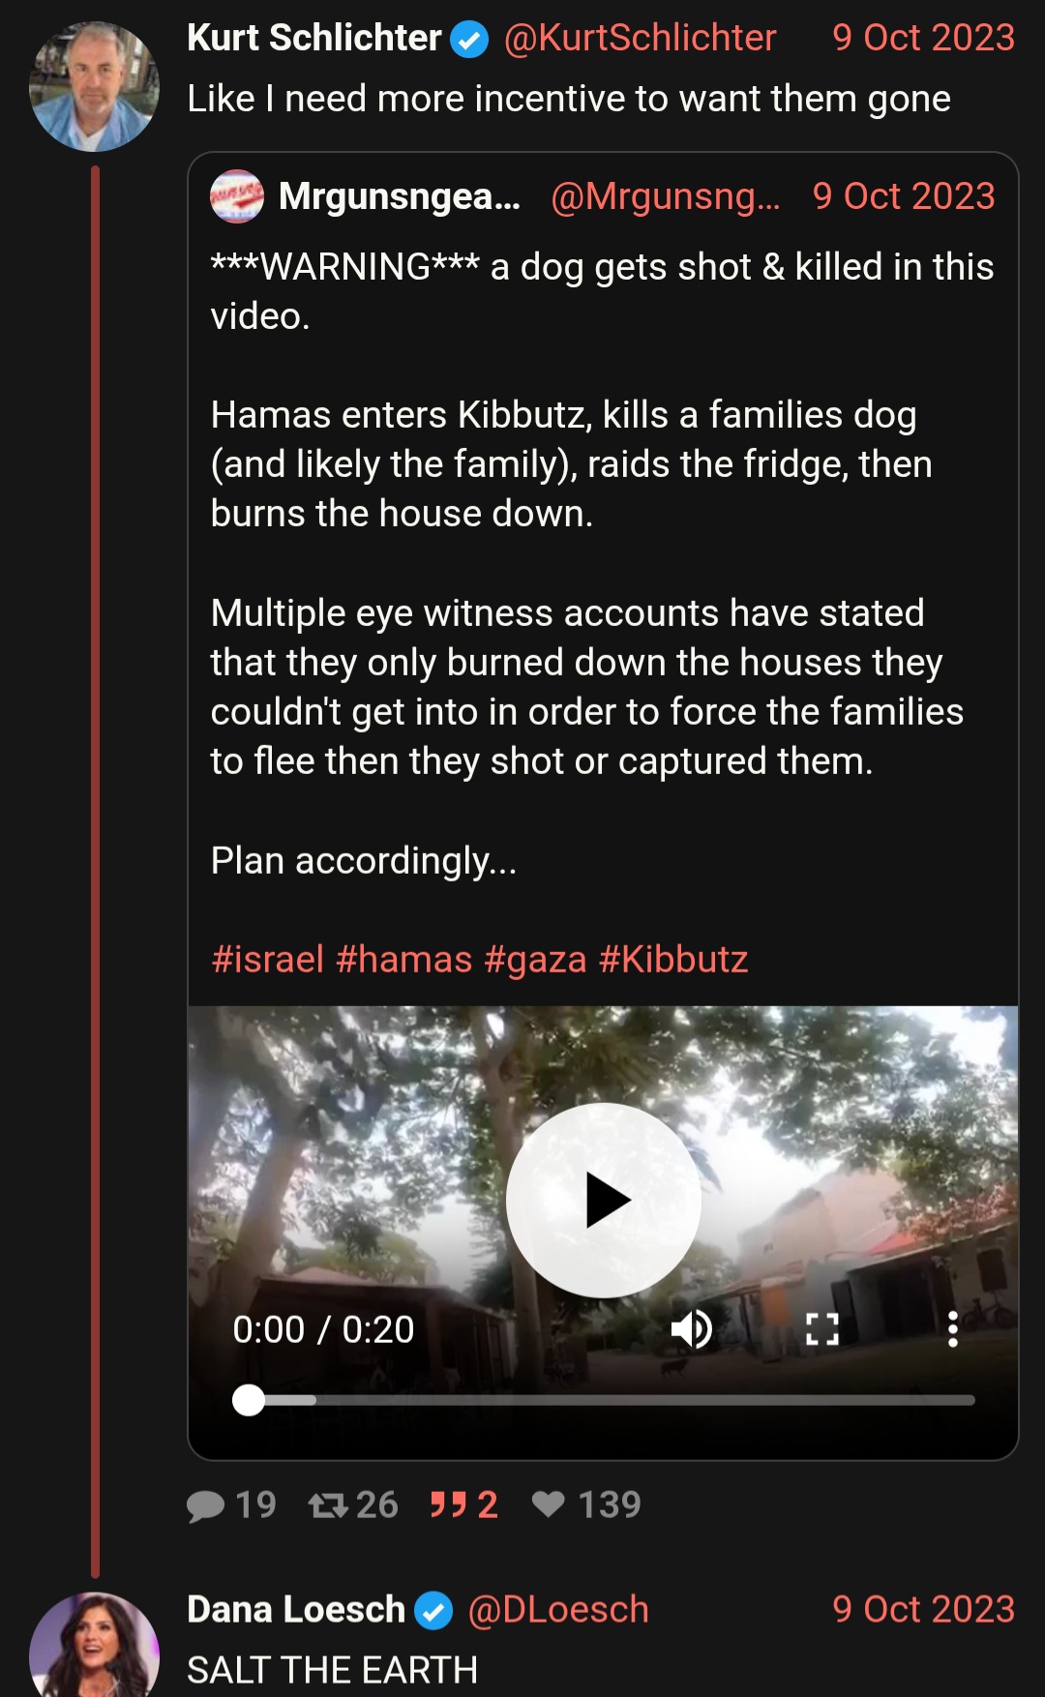Viewport: 1045px width, 1697px height.
Task: Like the tweet with heart icon
Action: pyautogui.click(x=549, y=1503)
